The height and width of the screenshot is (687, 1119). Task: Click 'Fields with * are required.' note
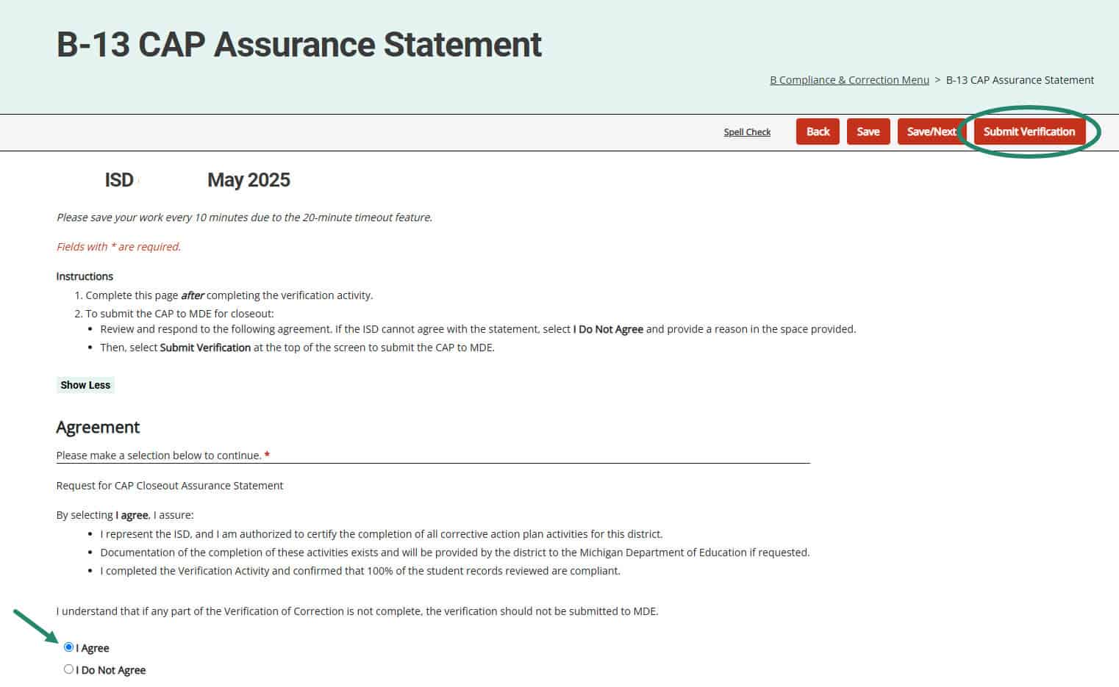[x=118, y=247]
